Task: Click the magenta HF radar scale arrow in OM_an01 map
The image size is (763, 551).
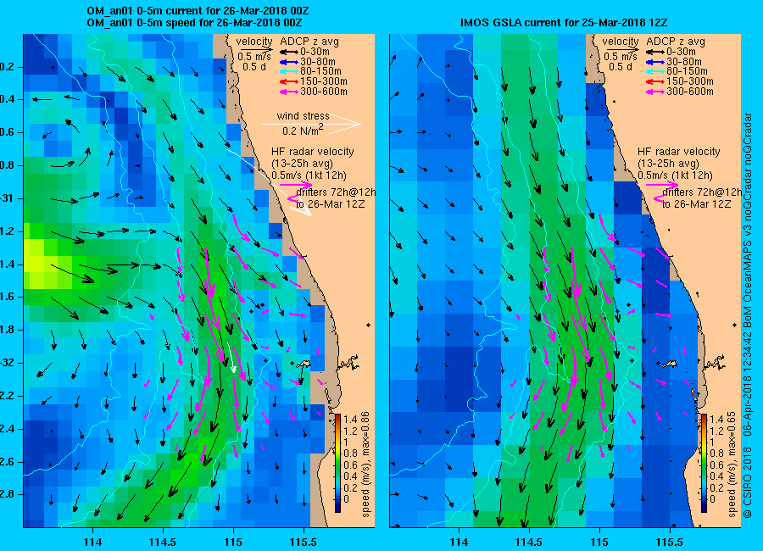Action: coord(296,185)
